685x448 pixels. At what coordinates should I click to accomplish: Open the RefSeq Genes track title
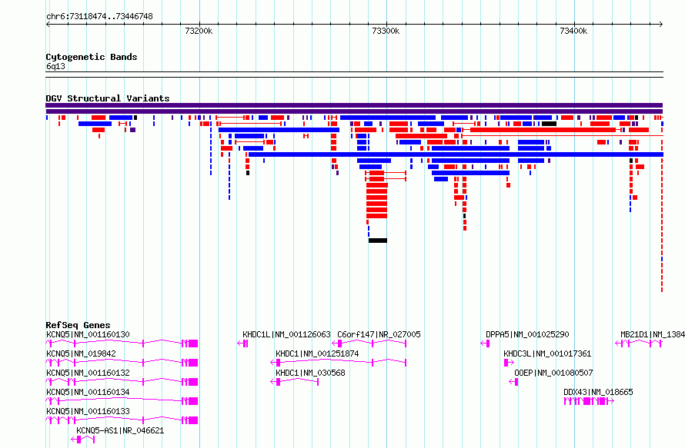(x=78, y=325)
